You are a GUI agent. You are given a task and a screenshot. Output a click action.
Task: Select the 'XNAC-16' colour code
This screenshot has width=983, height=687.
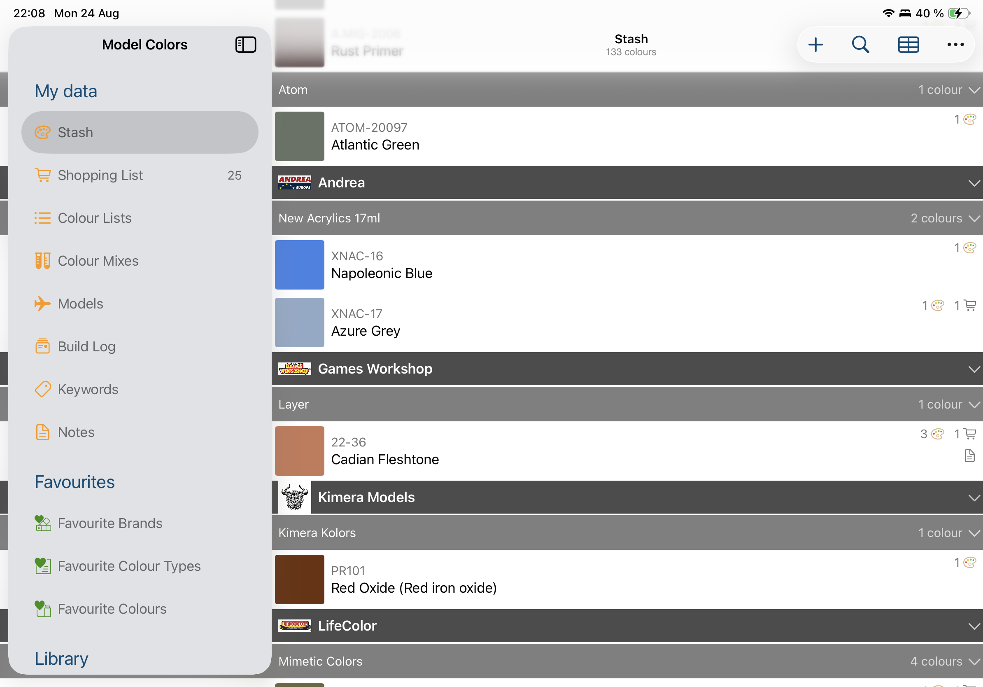click(357, 256)
